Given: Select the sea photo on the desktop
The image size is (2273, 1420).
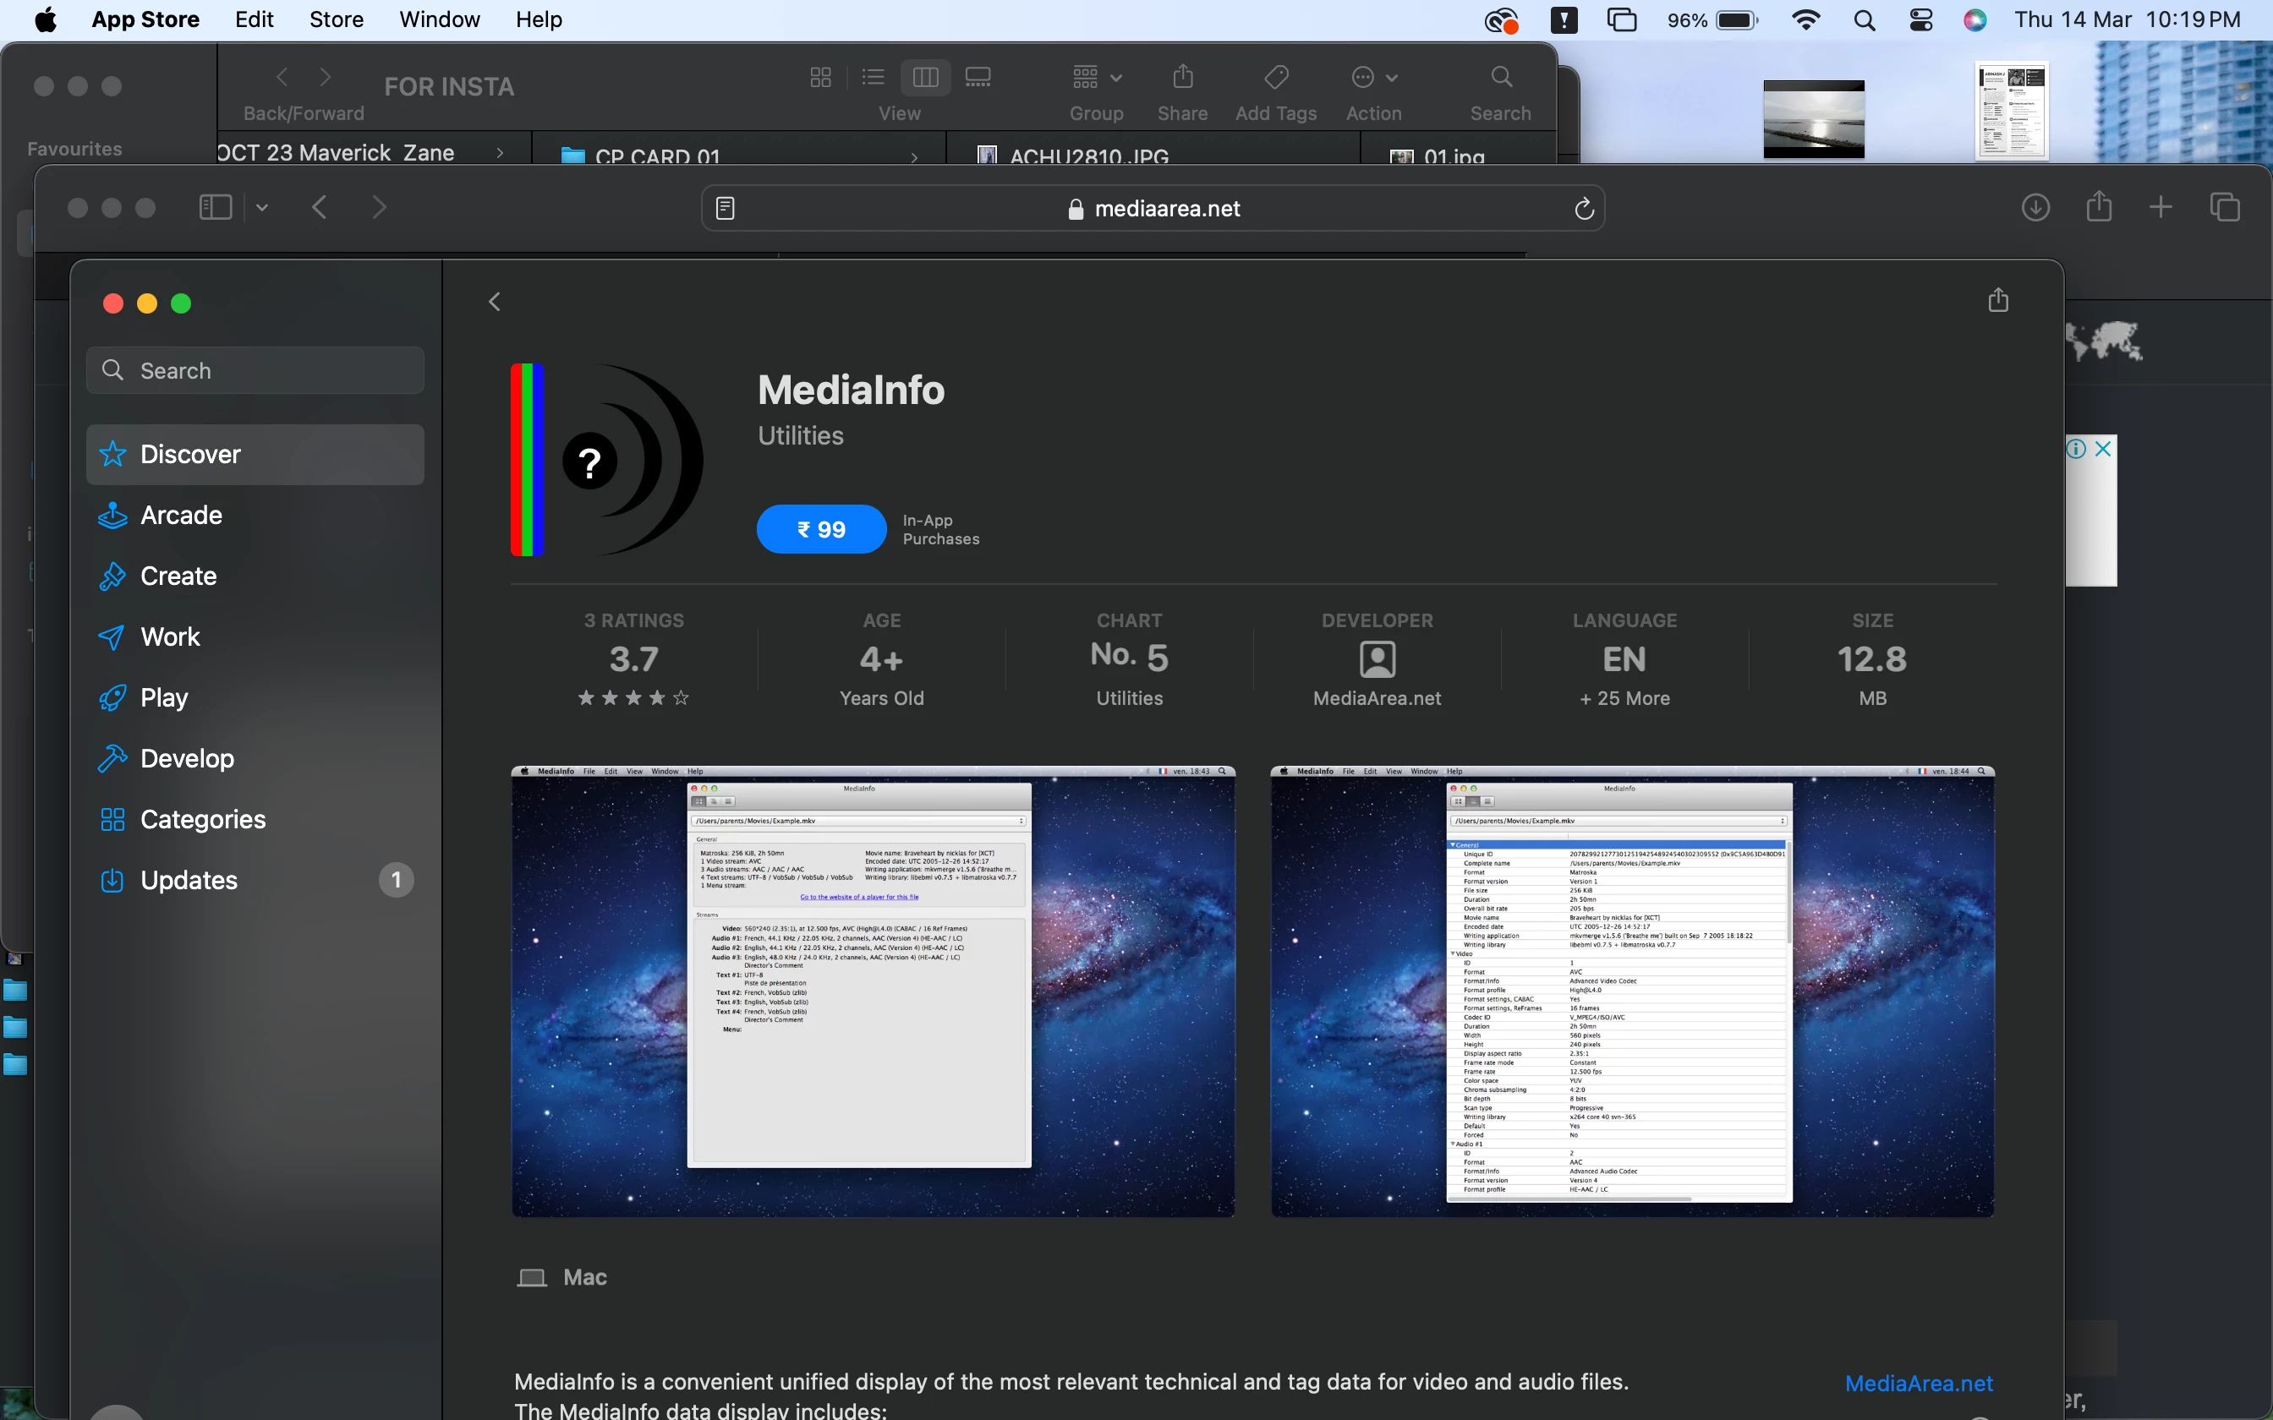Looking at the screenshot, I should [1814, 119].
